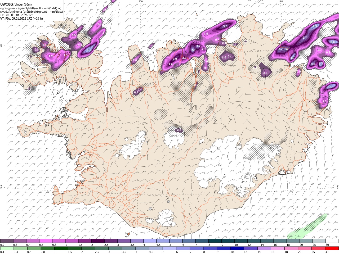The height and width of the screenshot is (254, 339).
Task: Click the 5.1 precipitation value on the map
Action: pos(292,58)
